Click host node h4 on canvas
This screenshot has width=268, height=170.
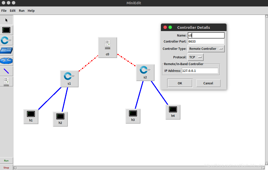coord(173,112)
